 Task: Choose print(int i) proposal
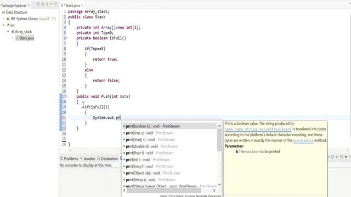169,160
